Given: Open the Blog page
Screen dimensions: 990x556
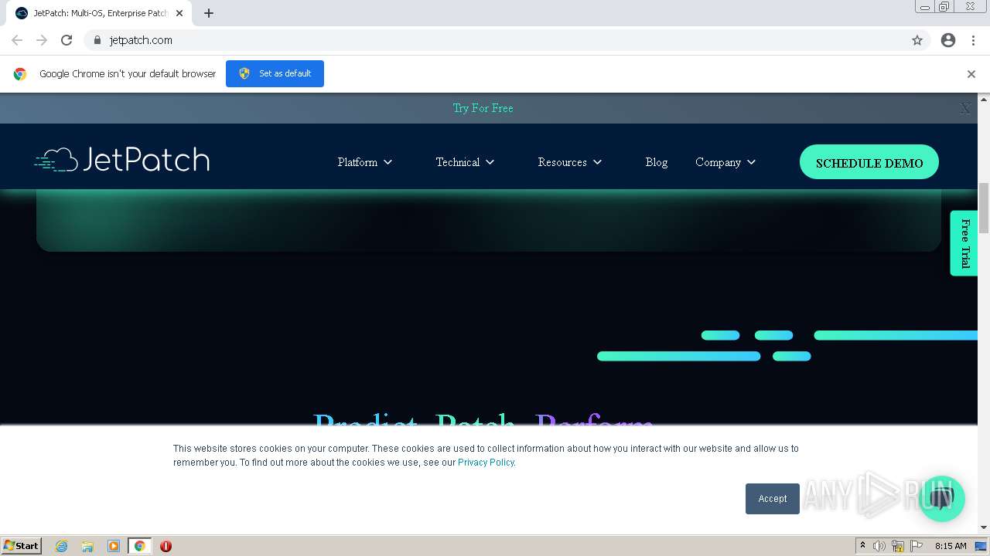Looking at the screenshot, I should point(657,162).
